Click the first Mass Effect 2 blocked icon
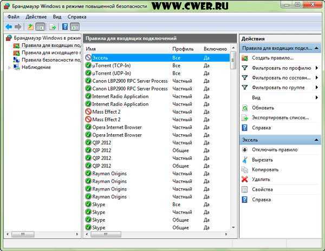Screen dimensions: 325x251 (x=88, y=112)
